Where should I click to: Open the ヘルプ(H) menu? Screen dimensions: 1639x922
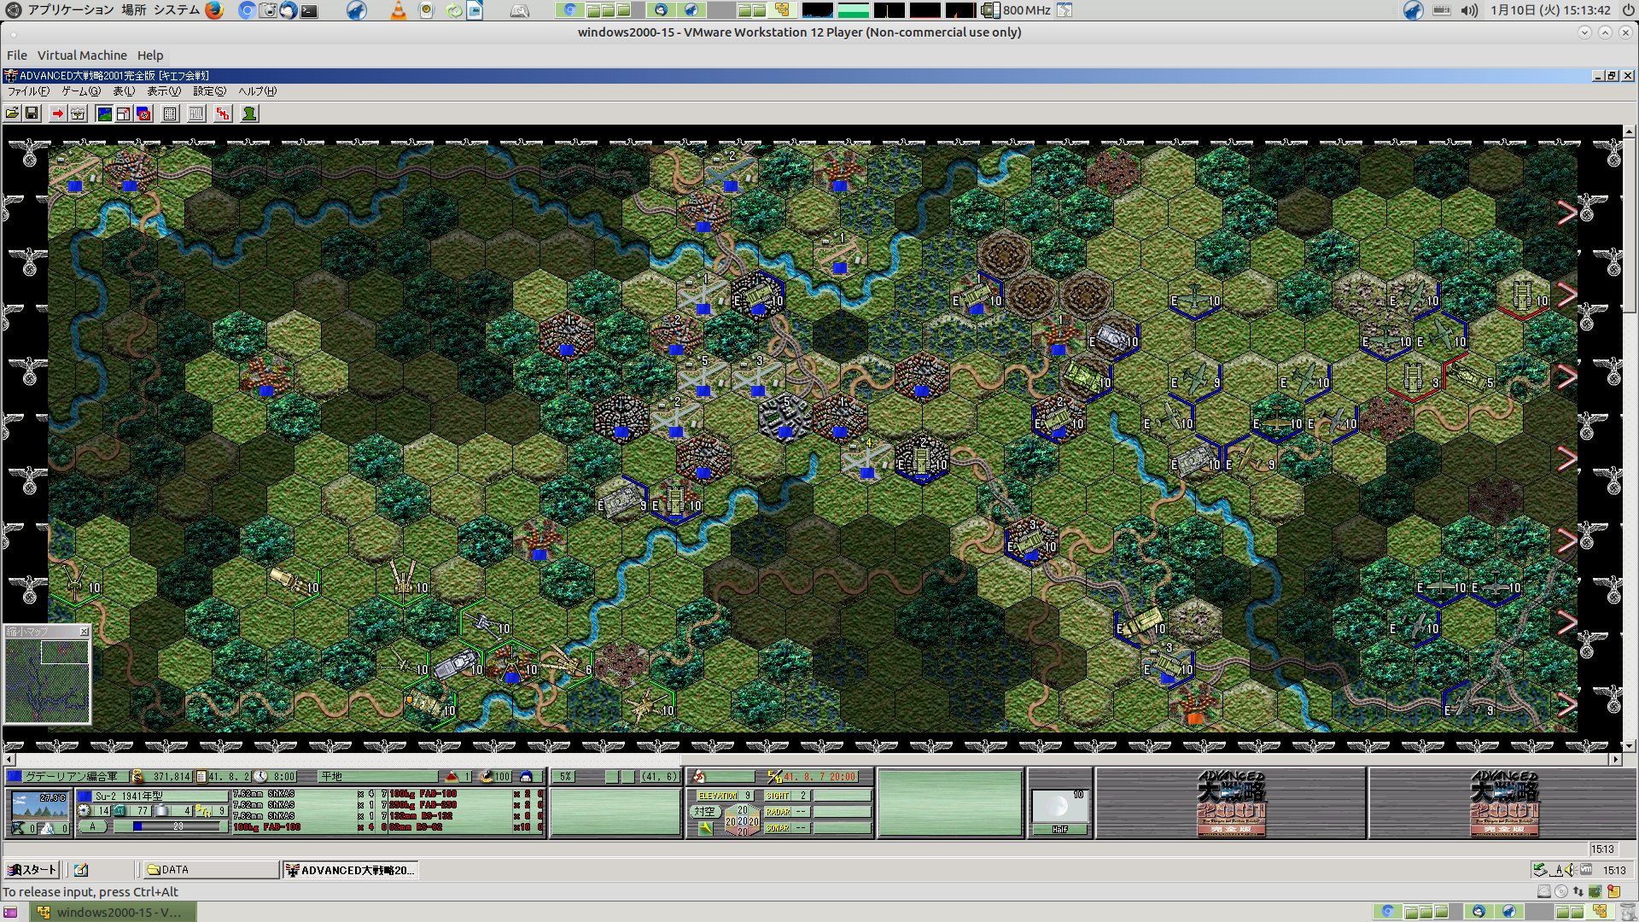pos(257,91)
